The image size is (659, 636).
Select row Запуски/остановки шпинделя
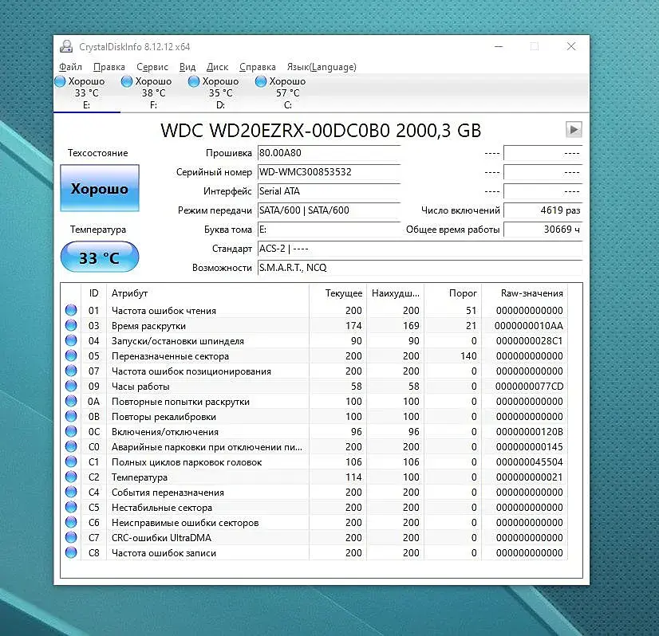(314, 341)
